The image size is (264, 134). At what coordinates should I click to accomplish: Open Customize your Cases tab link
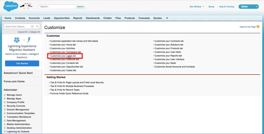click(63, 70)
